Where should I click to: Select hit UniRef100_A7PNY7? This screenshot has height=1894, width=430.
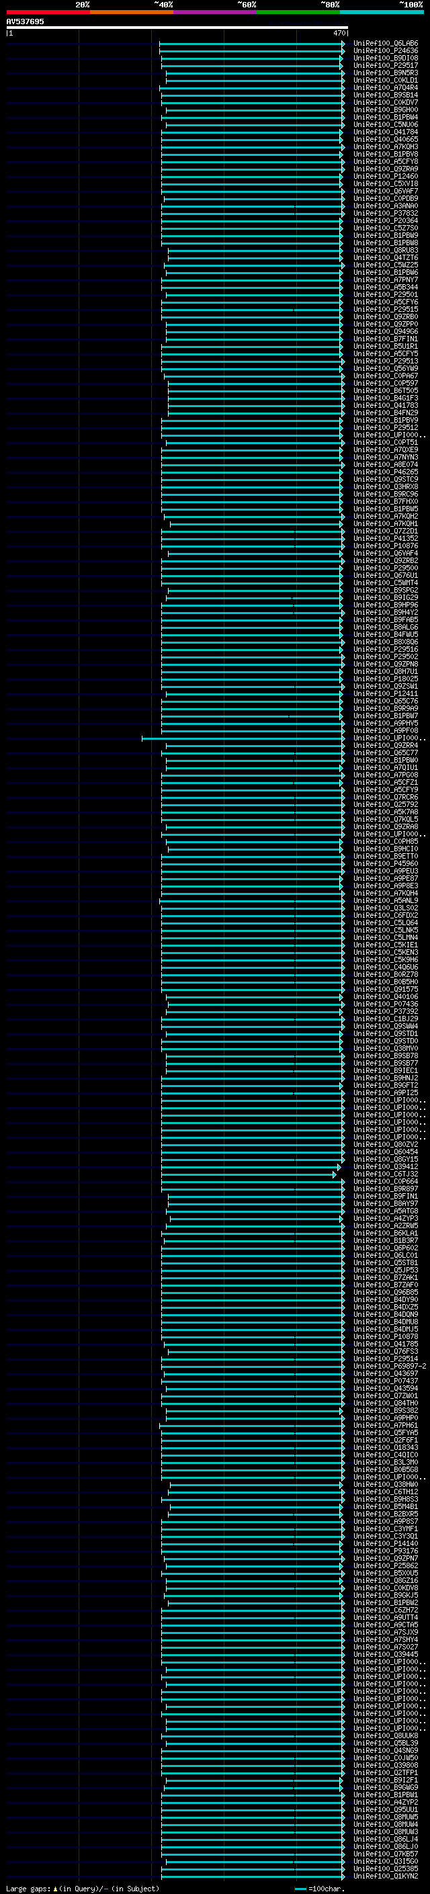click(386, 280)
